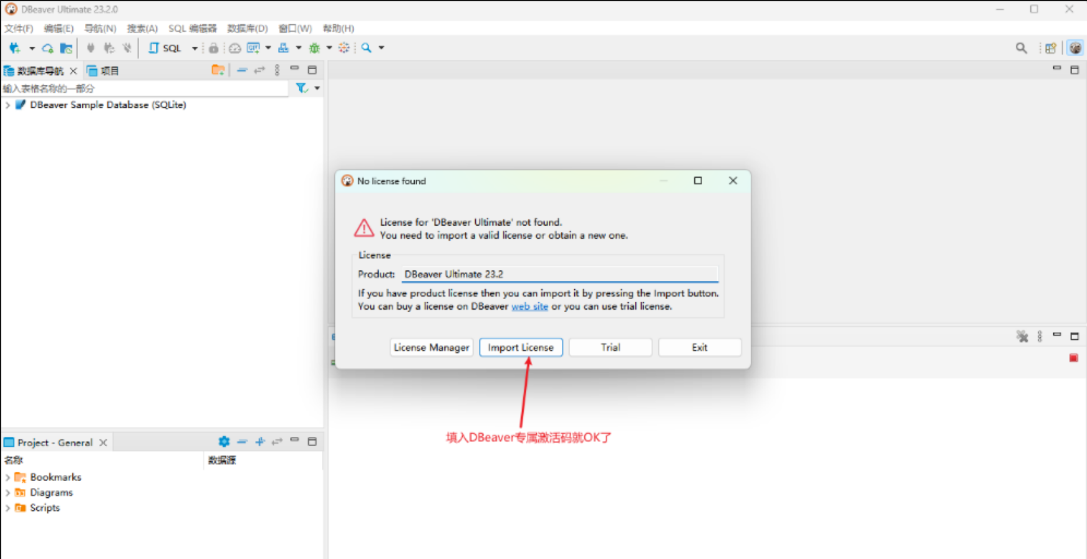Maximize the Project - General panel
Image resolution: width=1087 pixels, height=559 pixels.
[x=312, y=442]
